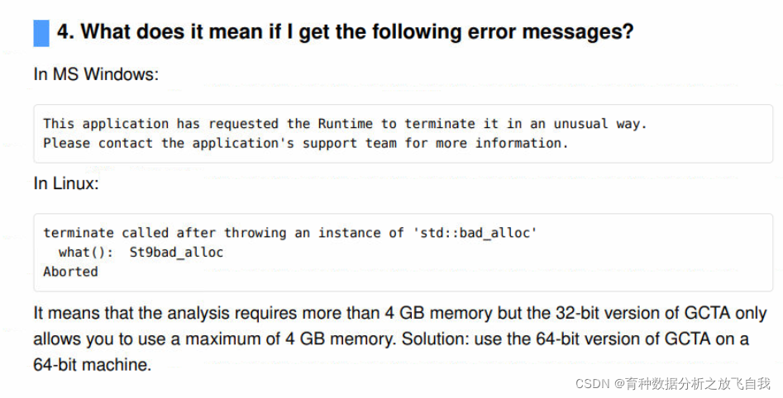Click the "Aborted" line
The width and height of the screenshot is (783, 398).
pos(70,272)
